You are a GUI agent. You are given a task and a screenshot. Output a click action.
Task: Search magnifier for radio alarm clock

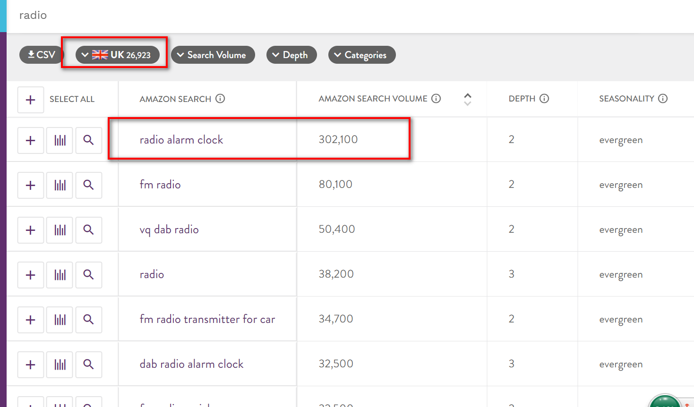tap(89, 140)
